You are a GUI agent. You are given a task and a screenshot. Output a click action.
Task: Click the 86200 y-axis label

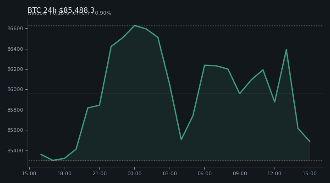[15, 70]
